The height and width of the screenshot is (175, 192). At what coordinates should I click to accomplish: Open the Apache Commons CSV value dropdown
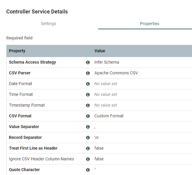(x=116, y=73)
